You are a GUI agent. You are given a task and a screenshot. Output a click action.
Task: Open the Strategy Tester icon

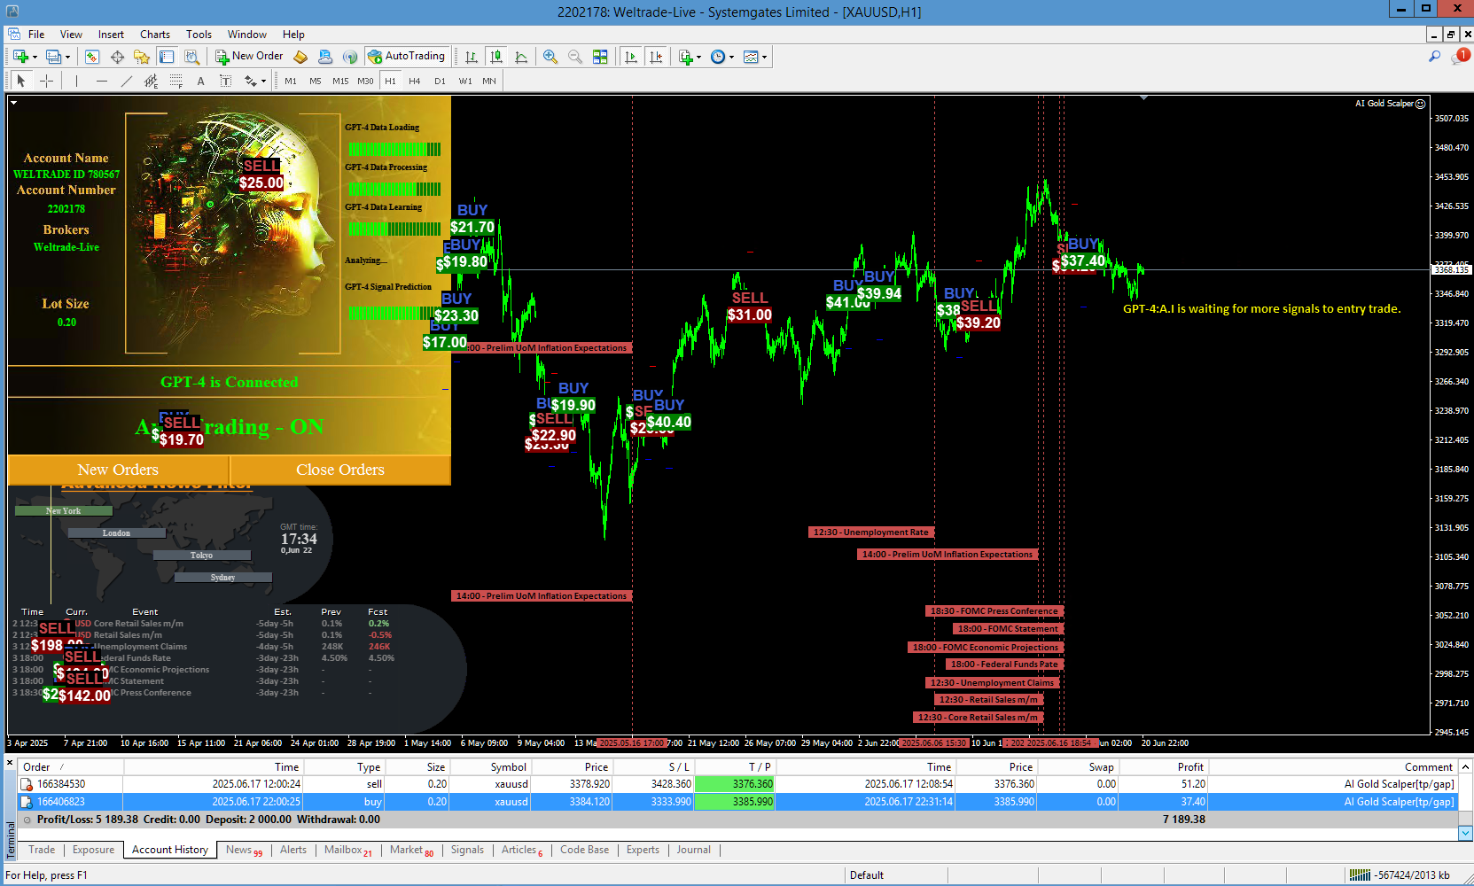(191, 57)
